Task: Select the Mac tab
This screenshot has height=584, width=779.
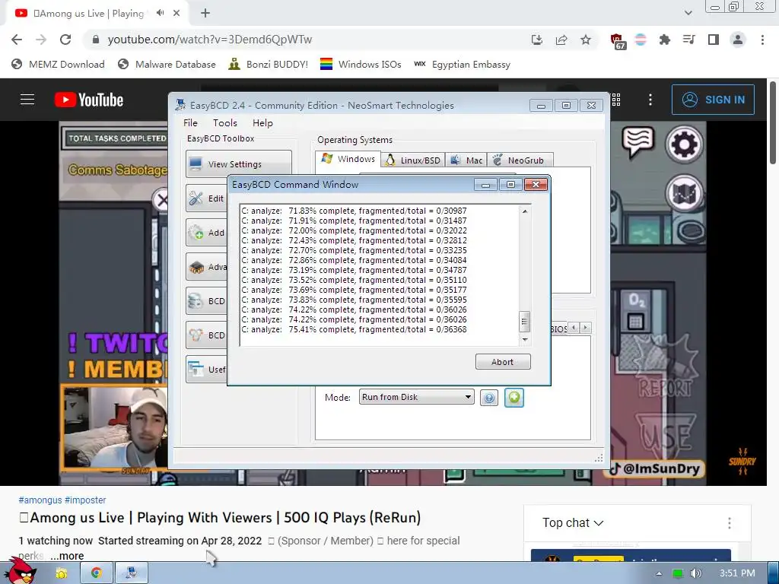Action: tap(466, 160)
